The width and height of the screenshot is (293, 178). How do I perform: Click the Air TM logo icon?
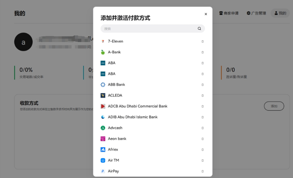point(103,161)
